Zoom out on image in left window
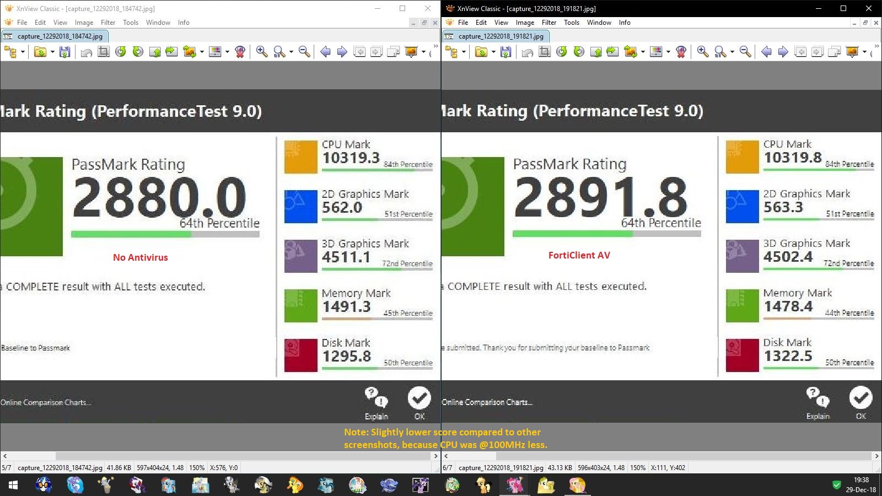The height and width of the screenshot is (496, 882). pyautogui.click(x=304, y=52)
